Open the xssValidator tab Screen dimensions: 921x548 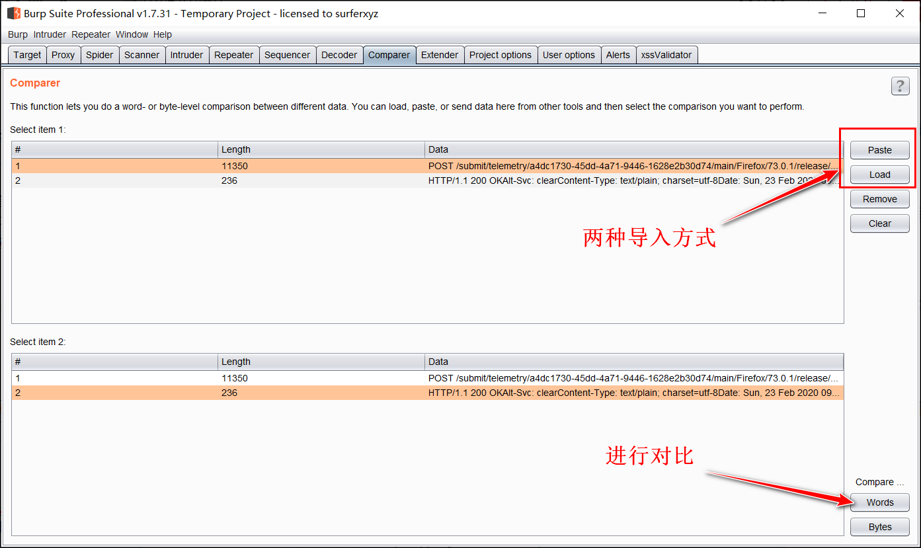pyautogui.click(x=666, y=55)
